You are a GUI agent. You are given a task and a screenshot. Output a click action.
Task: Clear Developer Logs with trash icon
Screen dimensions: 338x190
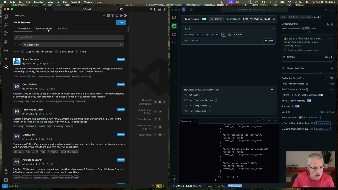[263, 121]
